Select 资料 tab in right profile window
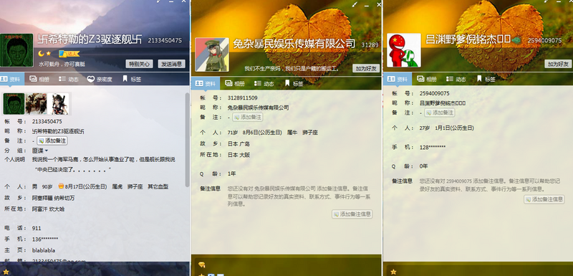573x276 pixels. coord(398,79)
